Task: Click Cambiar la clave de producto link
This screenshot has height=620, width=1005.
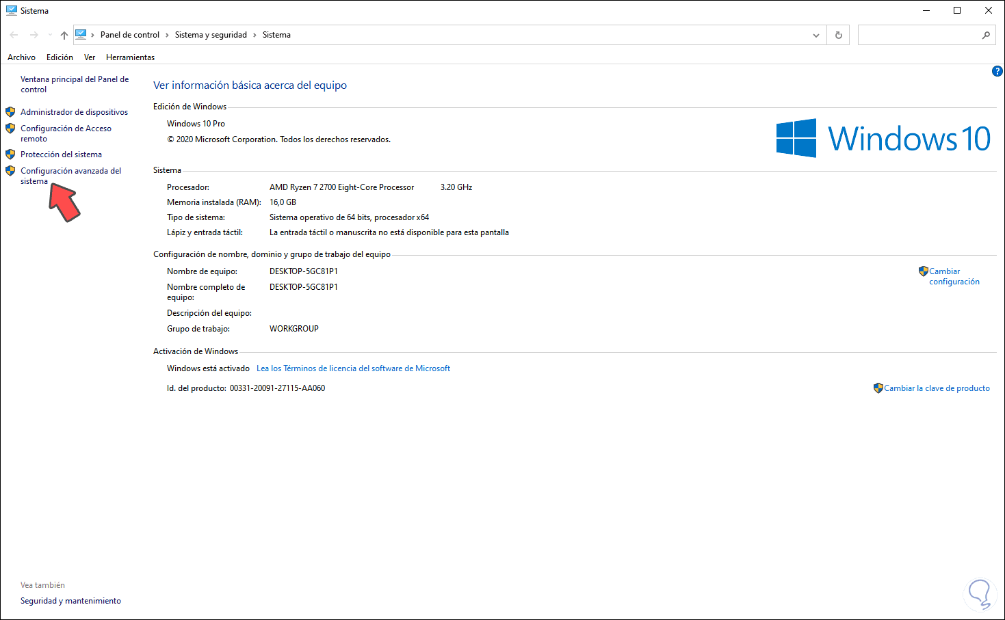Action: pyautogui.click(x=937, y=388)
